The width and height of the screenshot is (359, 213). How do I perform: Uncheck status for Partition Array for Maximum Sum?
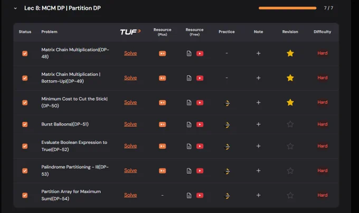pos(25,196)
